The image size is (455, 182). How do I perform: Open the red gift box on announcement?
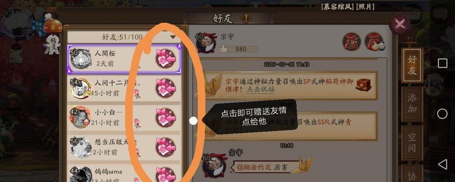[363, 85]
